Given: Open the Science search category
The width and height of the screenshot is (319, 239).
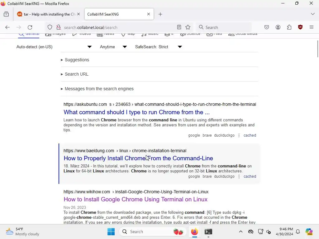Looking at the screenshot, I should click(190, 34).
